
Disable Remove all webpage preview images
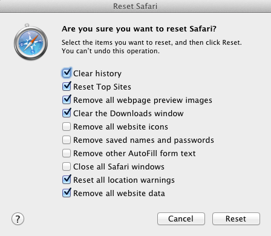(67, 100)
